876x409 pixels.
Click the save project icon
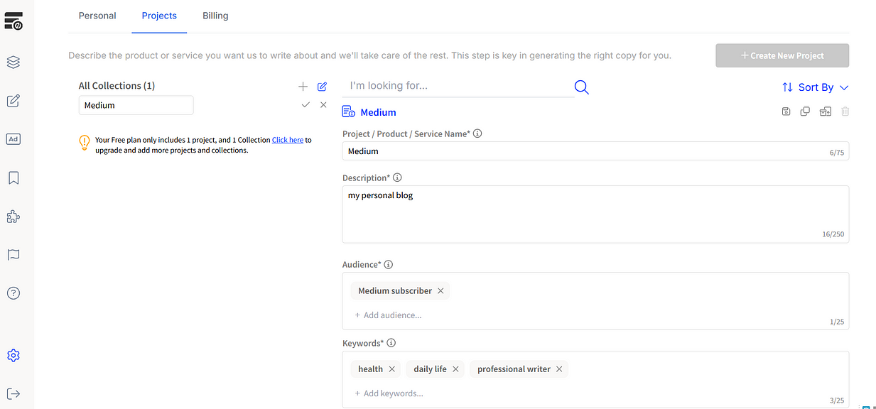[x=786, y=111]
